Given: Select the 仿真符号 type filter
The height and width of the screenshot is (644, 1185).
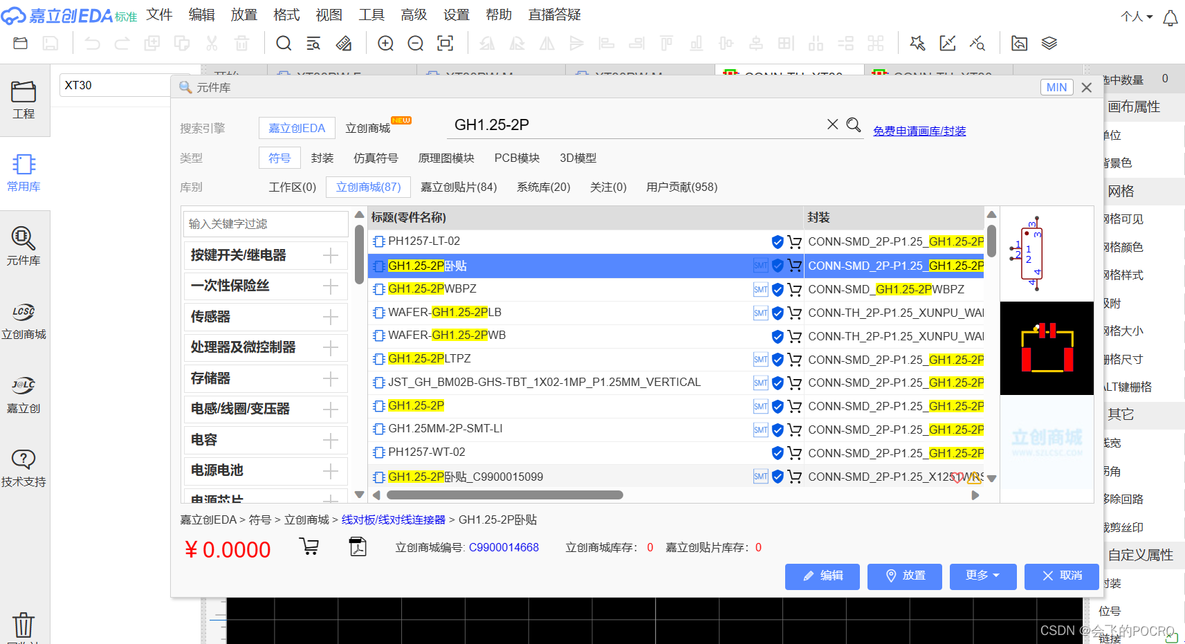Looking at the screenshot, I should click(376, 158).
